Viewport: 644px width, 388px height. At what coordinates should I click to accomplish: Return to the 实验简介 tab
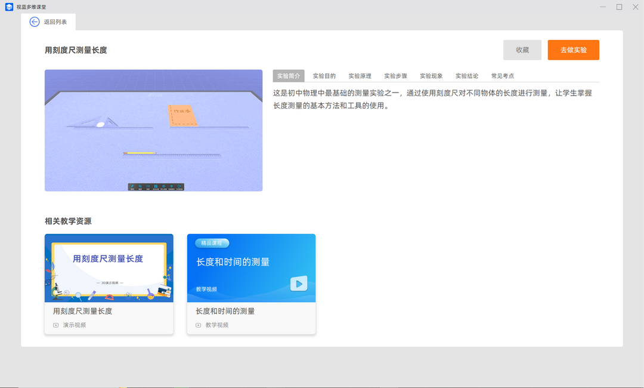click(288, 76)
